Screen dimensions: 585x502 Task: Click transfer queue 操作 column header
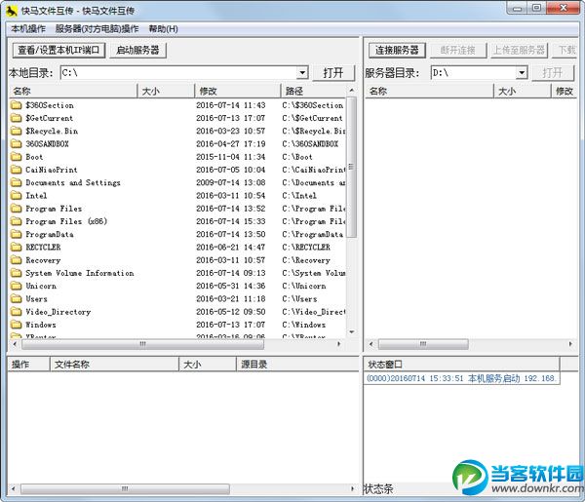[28, 365]
